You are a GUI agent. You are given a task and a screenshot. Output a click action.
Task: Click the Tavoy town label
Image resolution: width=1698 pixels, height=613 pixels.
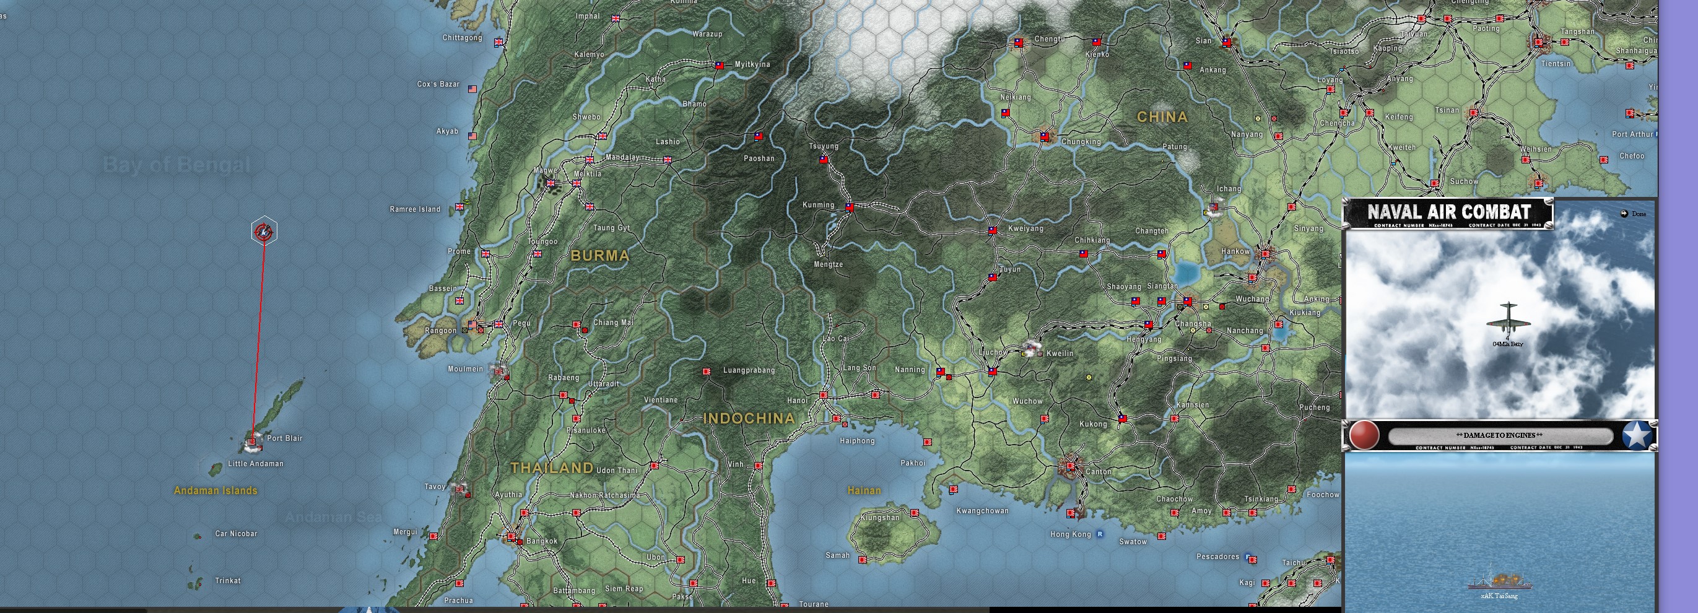(435, 487)
